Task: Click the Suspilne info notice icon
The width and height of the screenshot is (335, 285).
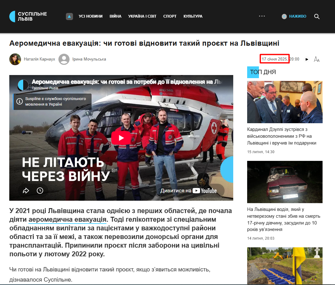Action: (19, 101)
